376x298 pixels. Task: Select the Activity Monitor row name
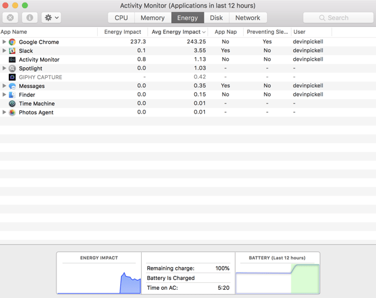(x=39, y=60)
